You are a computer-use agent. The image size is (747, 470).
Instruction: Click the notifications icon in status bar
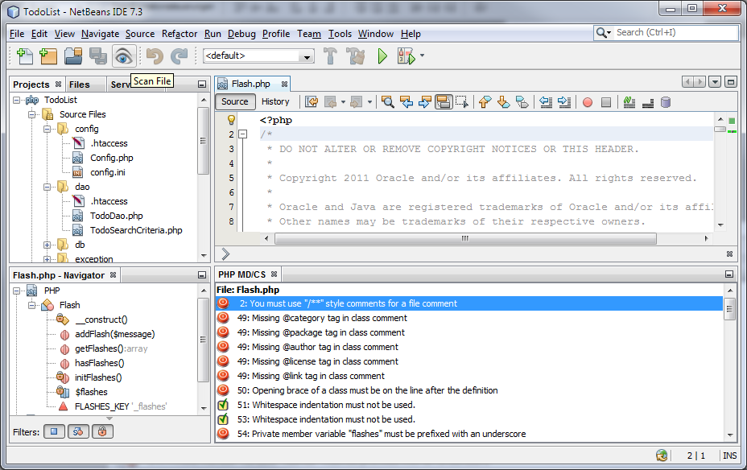(661, 456)
